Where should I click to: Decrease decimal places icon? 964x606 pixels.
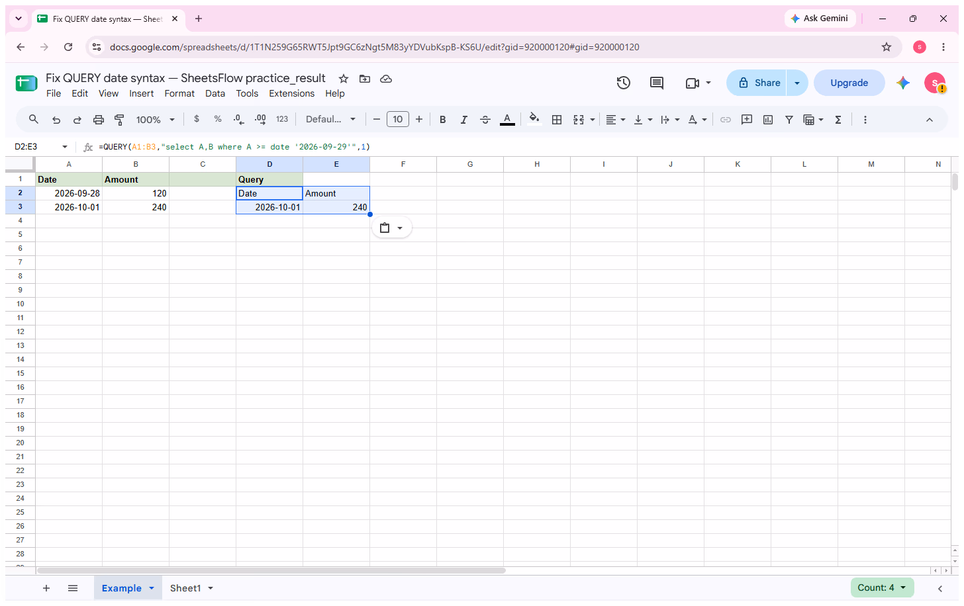[239, 119]
